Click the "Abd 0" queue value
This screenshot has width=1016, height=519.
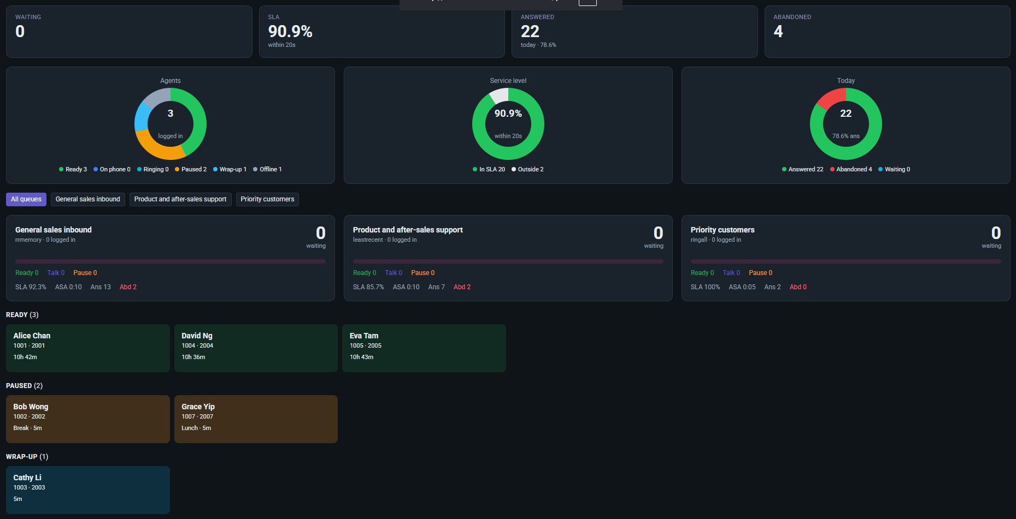pos(798,287)
